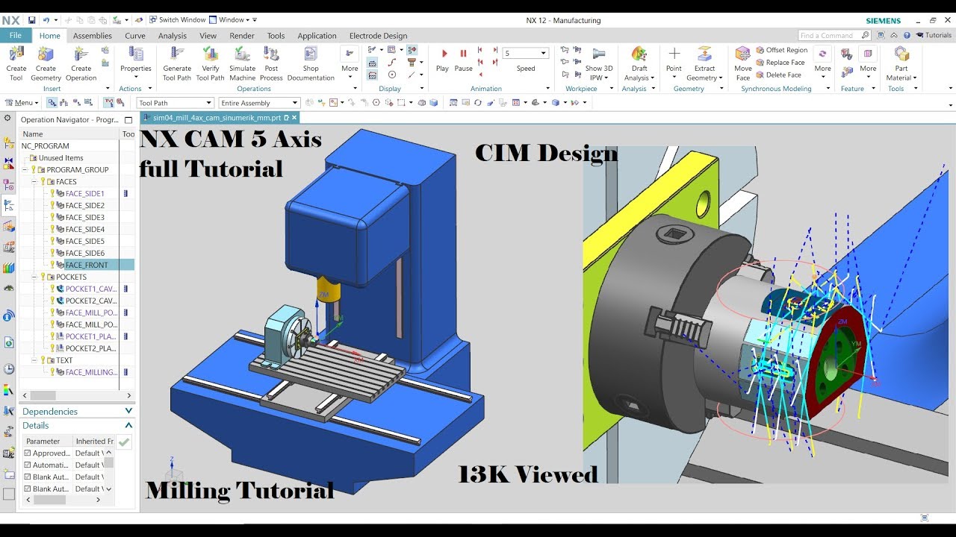Viewport: 956px width, 537px height.
Task: Click Switch Window button
Action: (177, 19)
